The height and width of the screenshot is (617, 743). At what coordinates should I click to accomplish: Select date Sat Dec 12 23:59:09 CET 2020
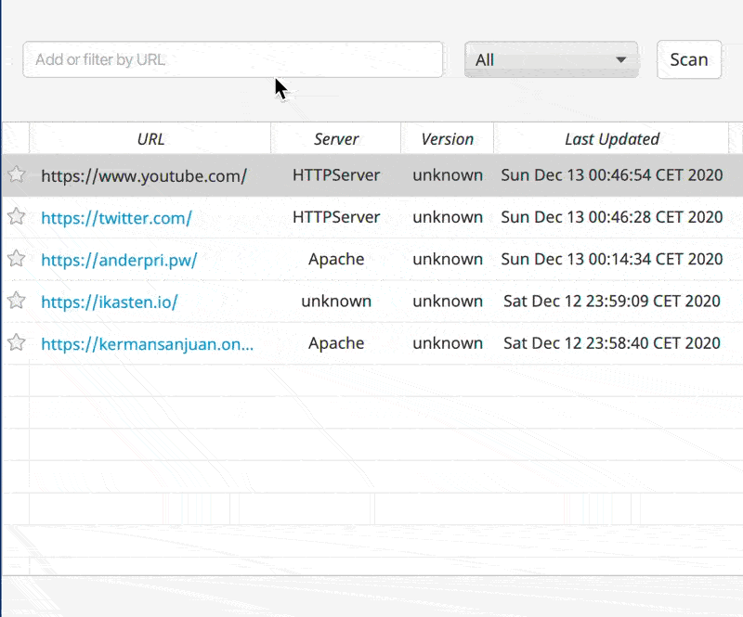612,302
